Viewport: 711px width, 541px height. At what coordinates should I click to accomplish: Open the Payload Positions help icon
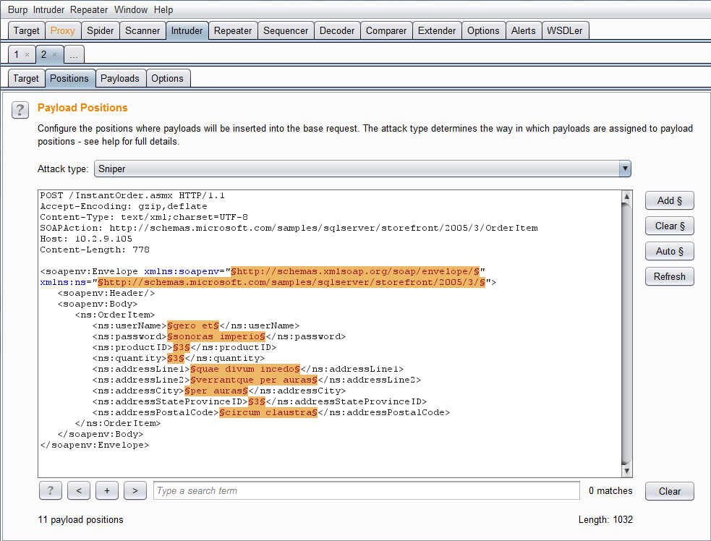point(20,110)
